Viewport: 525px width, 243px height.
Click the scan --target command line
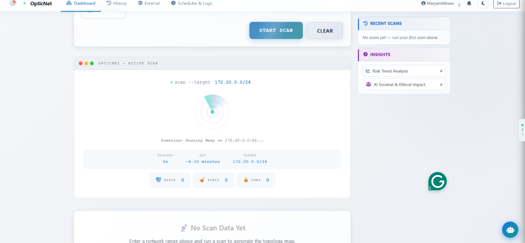click(210, 82)
